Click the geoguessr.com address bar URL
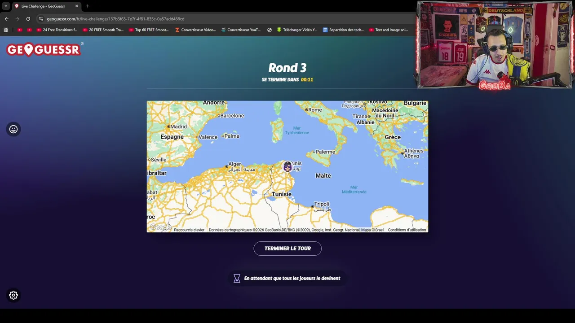The image size is (575, 323). pos(115,19)
